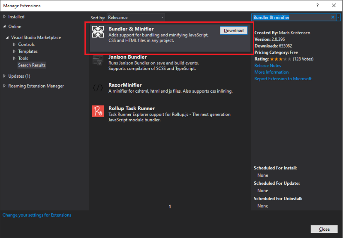Close the Manage Extensions dialog via Close button
343x238 pixels.
324,229
